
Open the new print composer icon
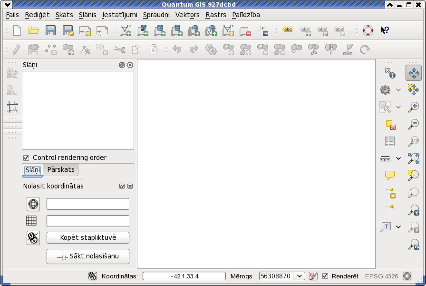pyautogui.click(x=85, y=31)
